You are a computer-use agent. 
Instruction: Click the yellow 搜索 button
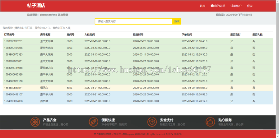[177, 21]
